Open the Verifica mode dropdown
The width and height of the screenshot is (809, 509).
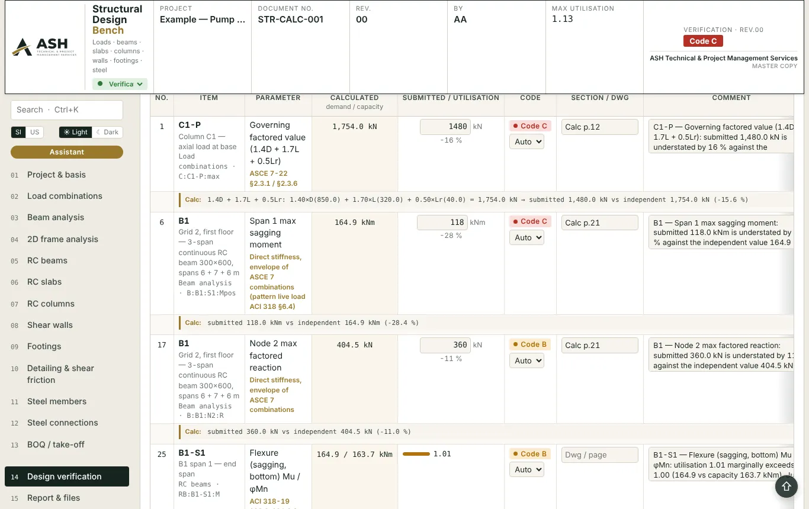[x=120, y=84]
